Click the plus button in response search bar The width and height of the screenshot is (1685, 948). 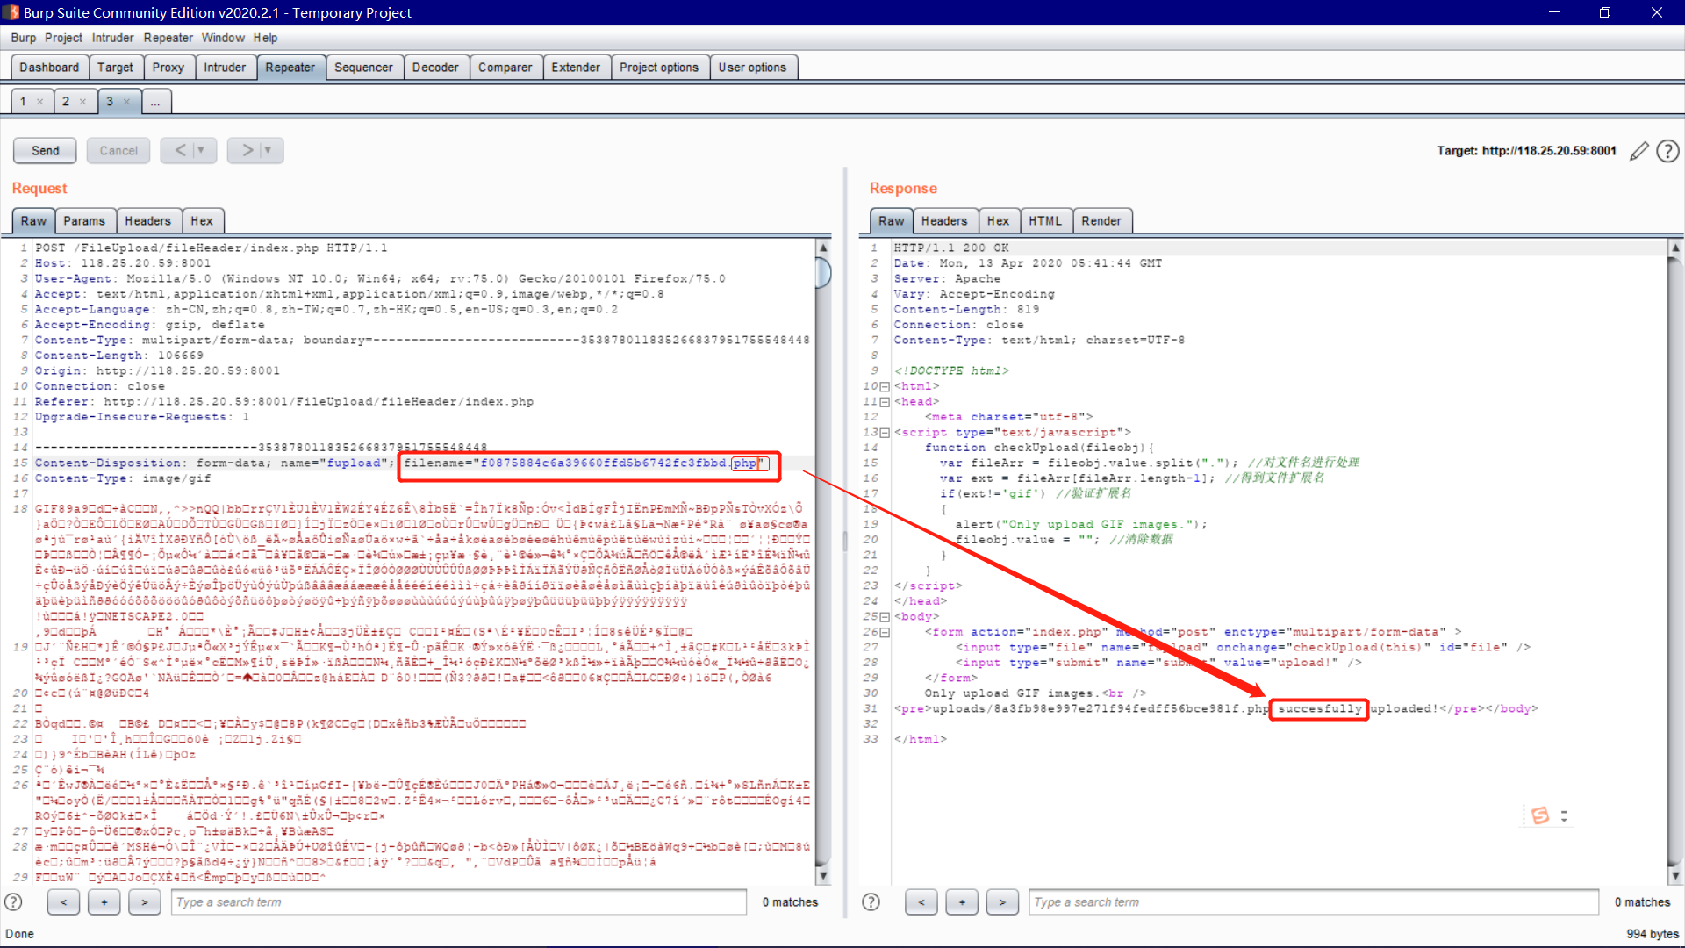pyautogui.click(x=962, y=902)
